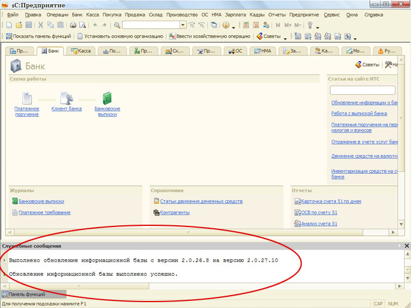Expand dropdown arrow next to wrench icon
411x308 pixels.
click(318, 27)
